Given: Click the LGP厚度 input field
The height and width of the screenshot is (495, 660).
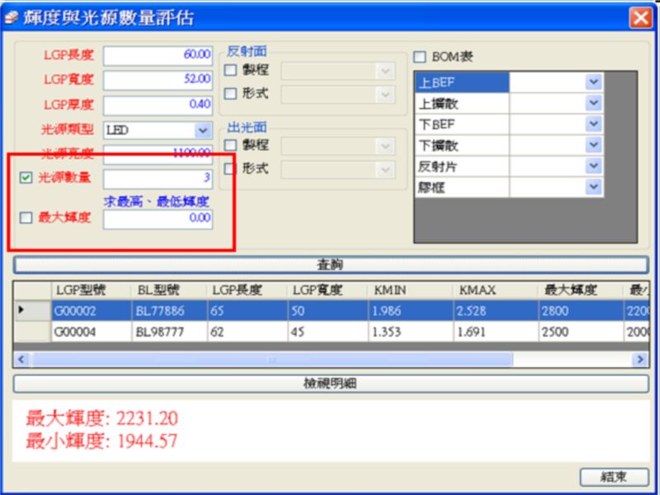Looking at the screenshot, I should pyautogui.click(x=158, y=106).
